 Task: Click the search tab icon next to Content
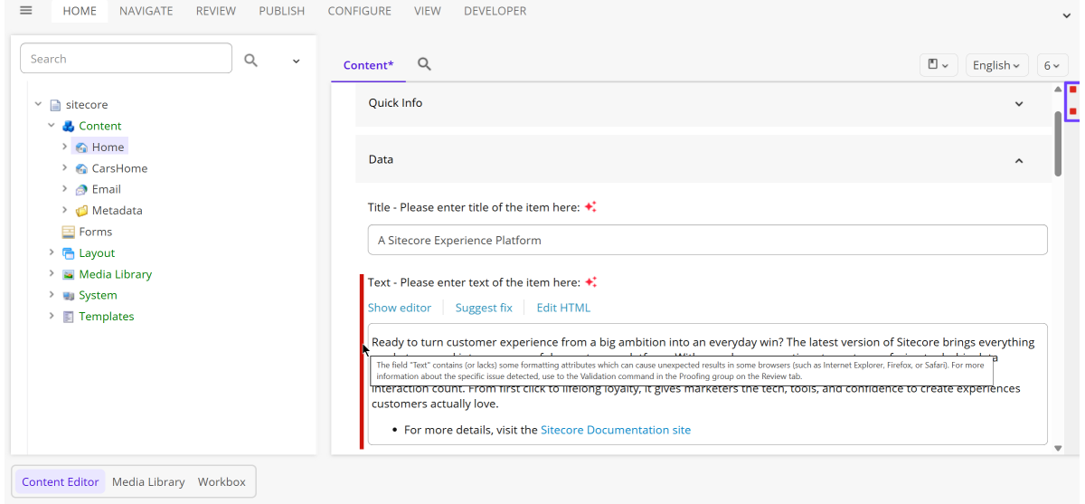coord(424,64)
